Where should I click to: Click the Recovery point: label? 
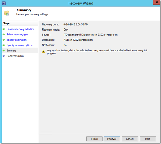pyautogui.click(x=50, y=24)
